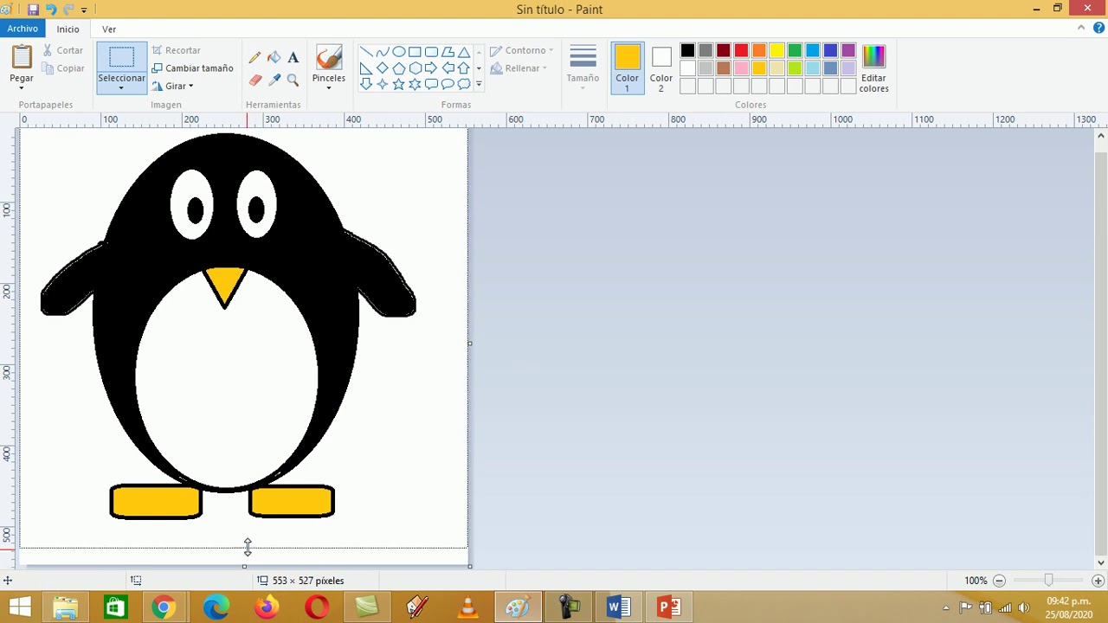Choose the Five-point star shape
Image resolution: width=1108 pixels, height=623 pixels.
coord(398,84)
